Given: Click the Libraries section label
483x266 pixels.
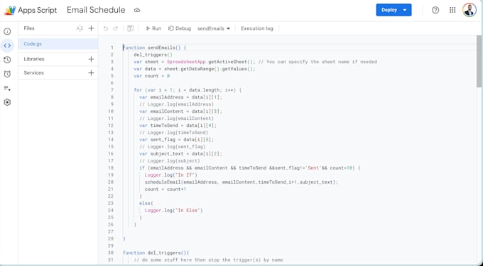Looking at the screenshot, I should click(34, 59).
